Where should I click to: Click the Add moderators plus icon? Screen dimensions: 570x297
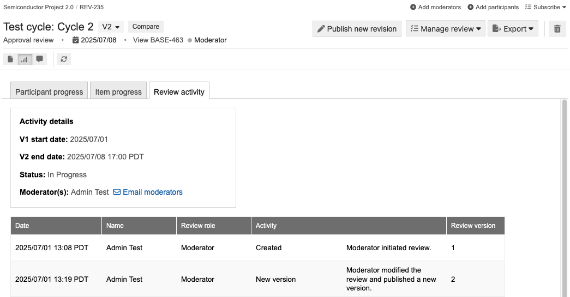[x=413, y=7]
